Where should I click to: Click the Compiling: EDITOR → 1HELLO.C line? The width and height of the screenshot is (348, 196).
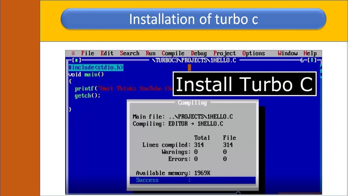(x=178, y=124)
